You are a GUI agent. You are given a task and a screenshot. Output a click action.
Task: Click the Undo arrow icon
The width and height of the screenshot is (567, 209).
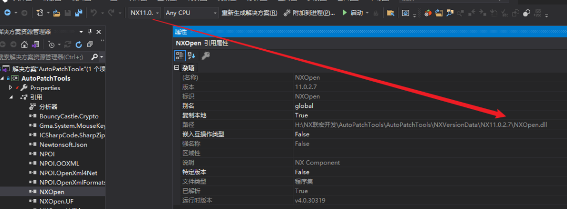(x=93, y=13)
